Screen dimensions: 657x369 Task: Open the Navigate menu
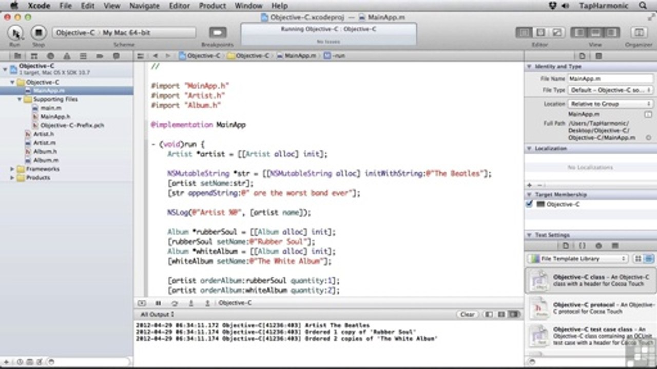tap(144, 6)
